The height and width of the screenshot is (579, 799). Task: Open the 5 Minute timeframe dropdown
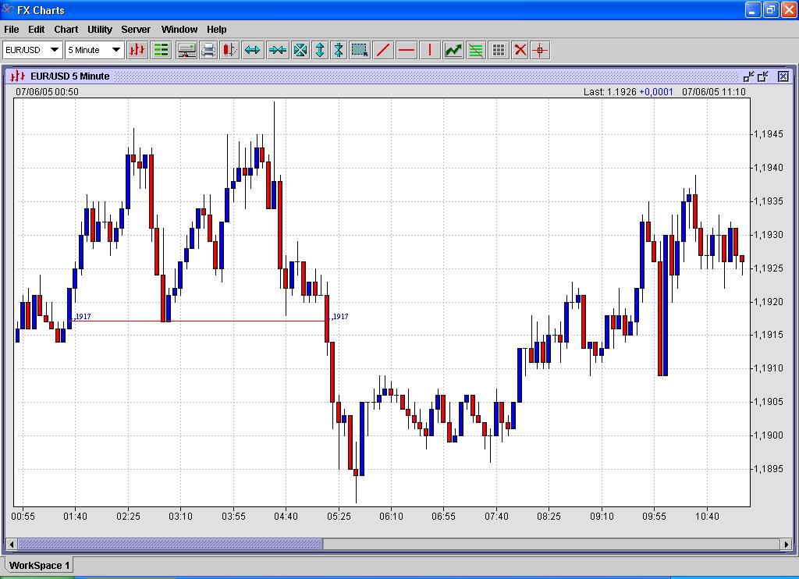94,50
